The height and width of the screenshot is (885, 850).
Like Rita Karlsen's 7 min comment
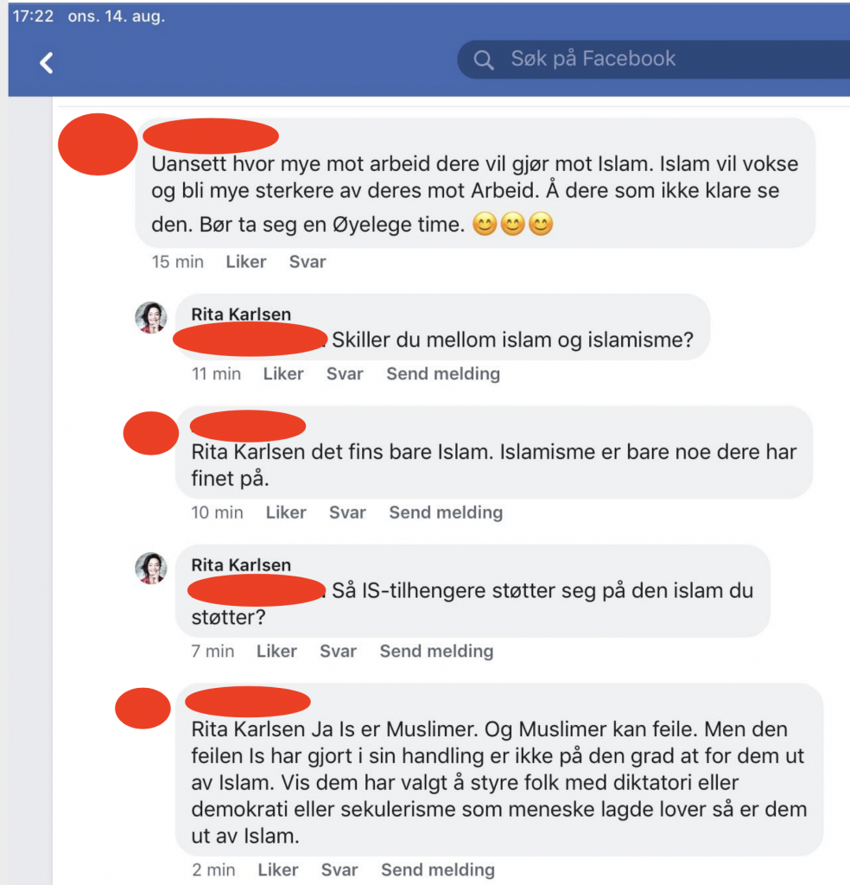pyautogui.click(x=276, y=652)
